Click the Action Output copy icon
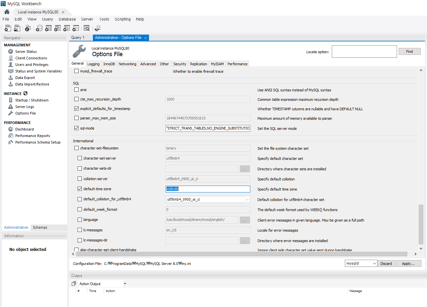427x307 pixels. point(74,284)
